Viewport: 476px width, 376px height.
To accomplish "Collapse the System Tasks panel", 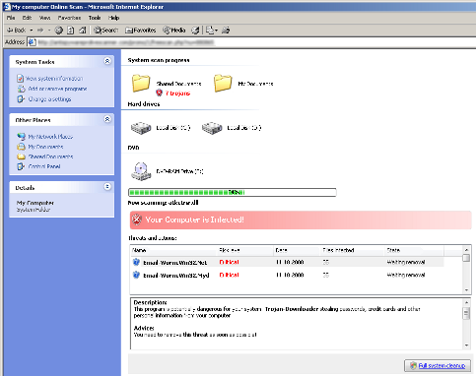I will 107,61.
